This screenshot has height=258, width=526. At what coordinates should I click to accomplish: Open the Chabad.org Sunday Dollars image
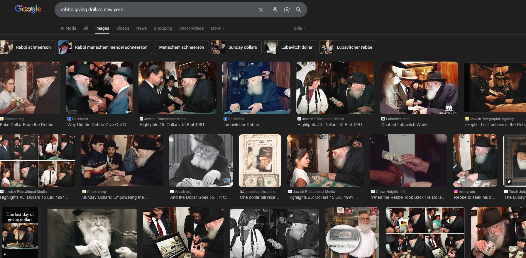point(122,161)
